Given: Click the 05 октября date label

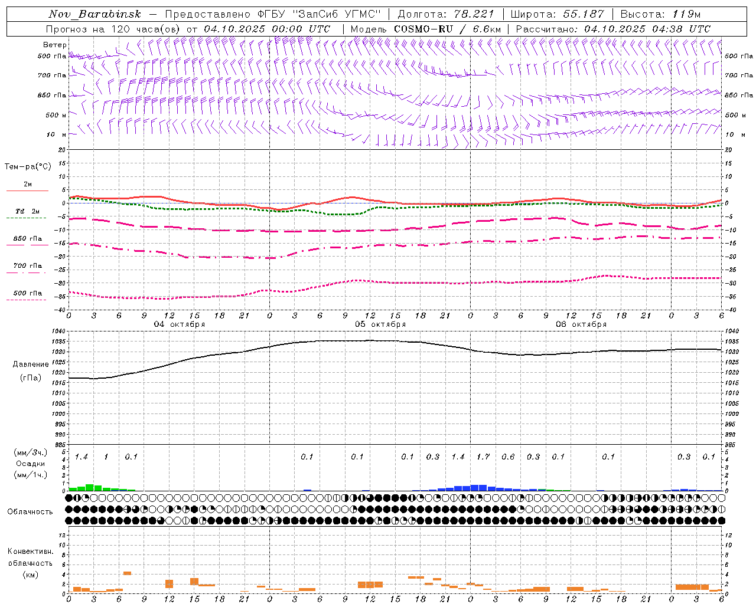Looking at the screenshot, I should pyautogui.click(x=380, y=324).
